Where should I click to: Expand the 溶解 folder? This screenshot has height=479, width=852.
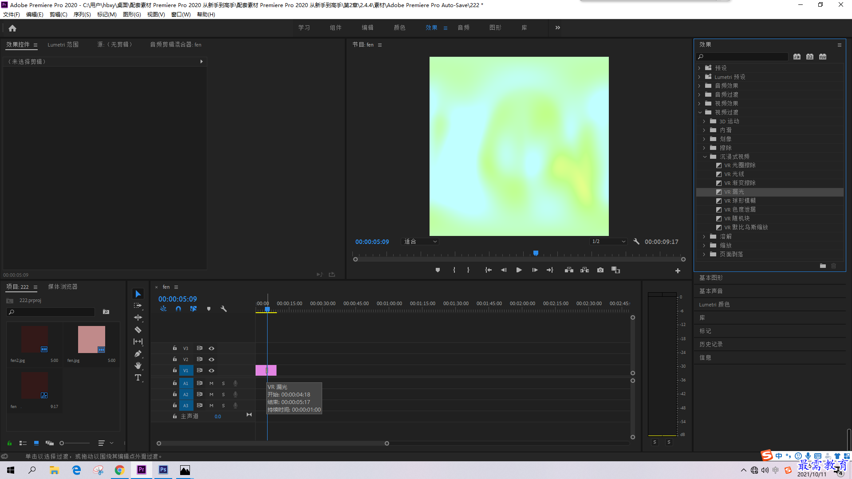tap(704, 236)
